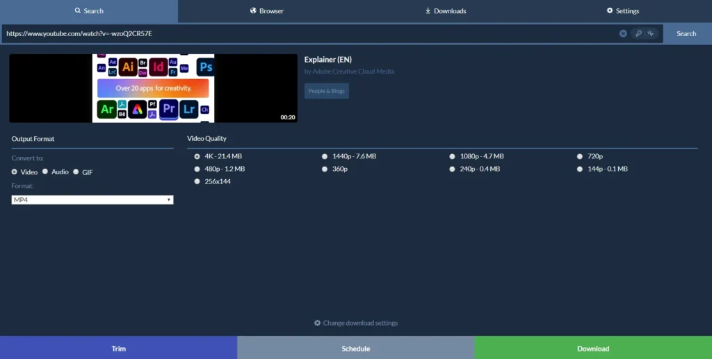
Task: Click the Schedule button
Action: [355, 348]
